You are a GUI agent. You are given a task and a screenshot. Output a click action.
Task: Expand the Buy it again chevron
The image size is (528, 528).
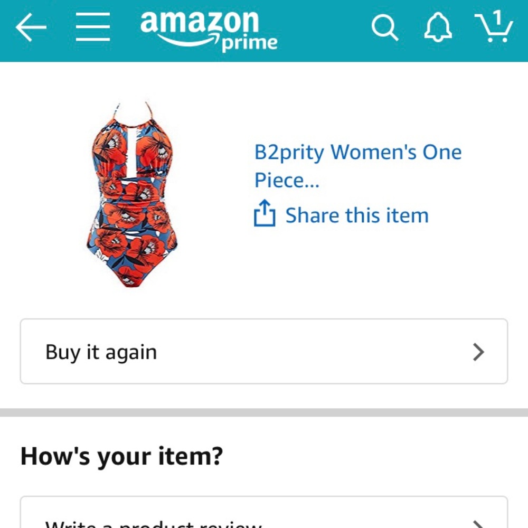point(478,352)
